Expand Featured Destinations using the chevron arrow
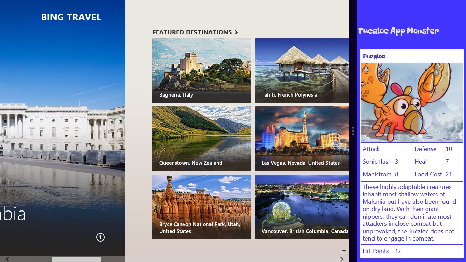The width and height of the screenshot is (466, 262). (x=236, y=32)
